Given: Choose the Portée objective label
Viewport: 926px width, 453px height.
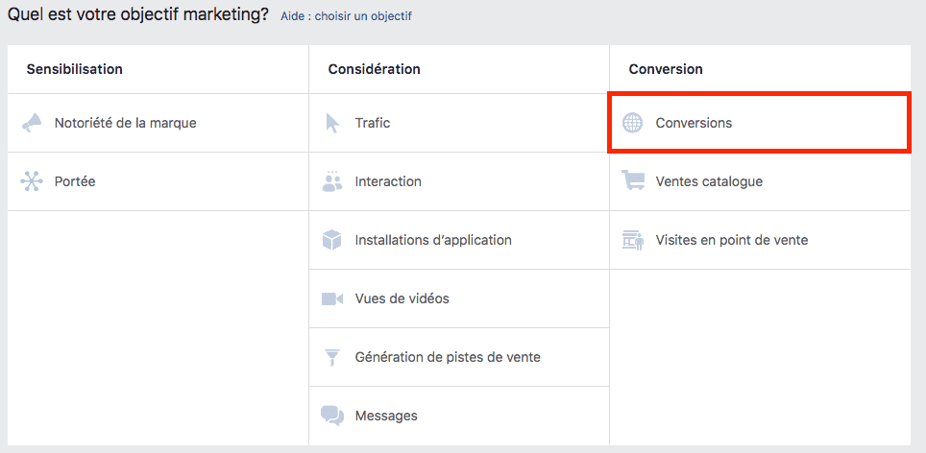Looking at the screenshot, I should pos(75,181).
